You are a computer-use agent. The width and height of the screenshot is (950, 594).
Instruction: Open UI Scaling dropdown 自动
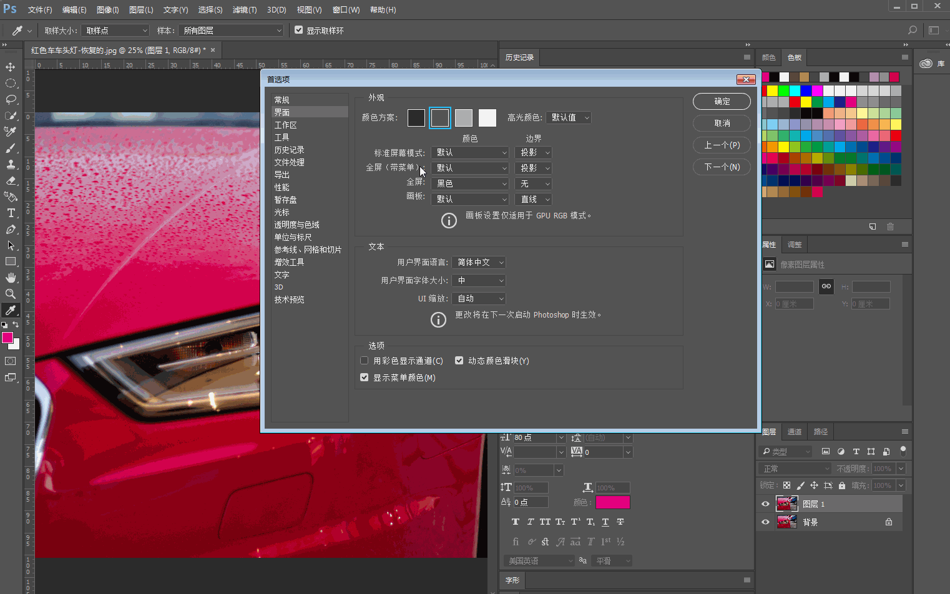pos(479,298)
